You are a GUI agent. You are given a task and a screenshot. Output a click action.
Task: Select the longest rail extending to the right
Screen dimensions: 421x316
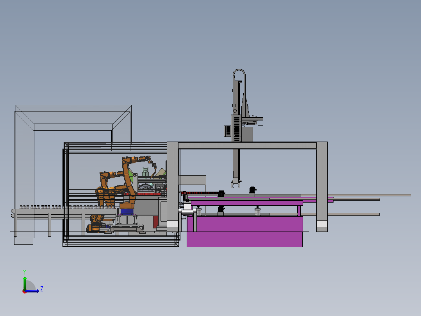(x=356, y=195)
